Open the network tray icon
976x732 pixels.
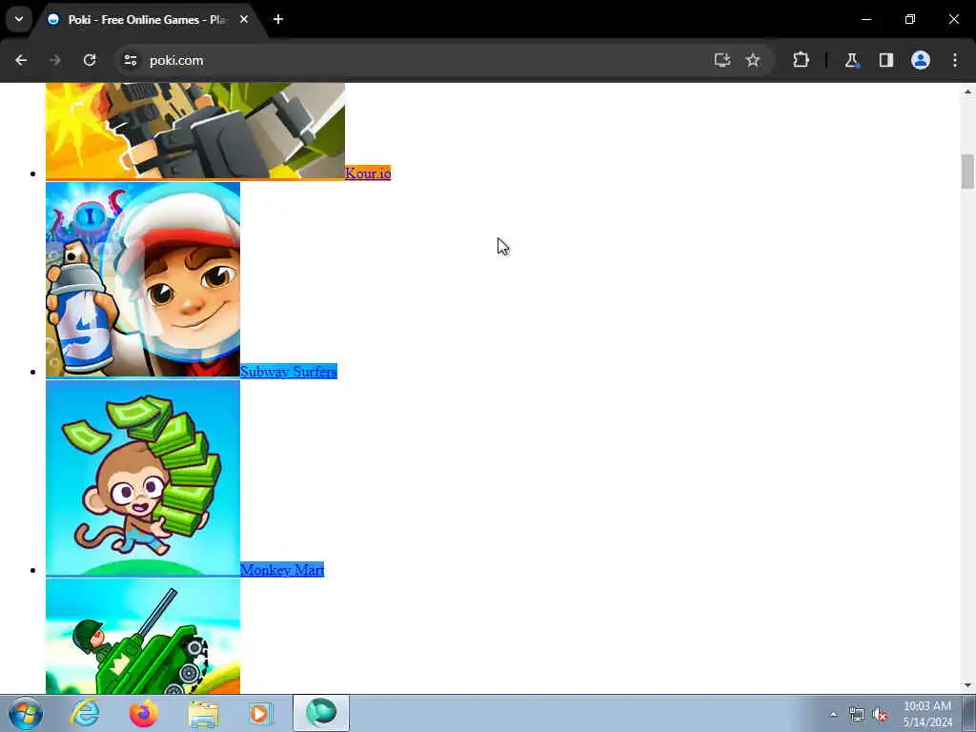(x=857, y=715)
